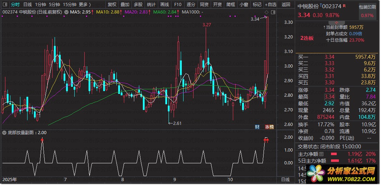Toggle the left sidebar panel icon
This screenshot has width=381, height=185.
pos(5,4)
